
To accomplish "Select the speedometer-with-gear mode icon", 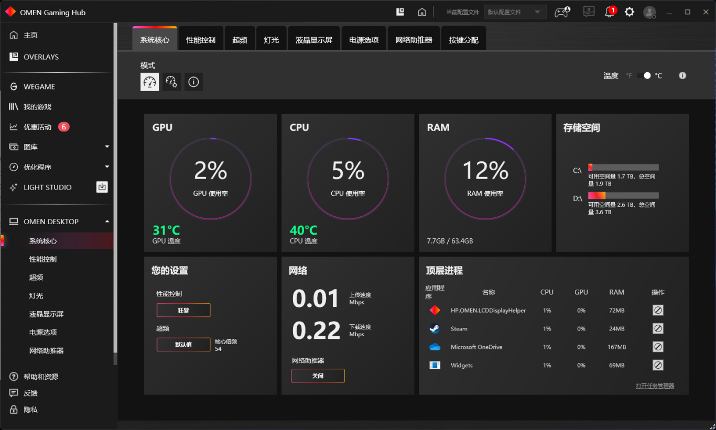I will [171, 82].
